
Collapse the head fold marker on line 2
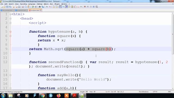click(x=10, y=19)
